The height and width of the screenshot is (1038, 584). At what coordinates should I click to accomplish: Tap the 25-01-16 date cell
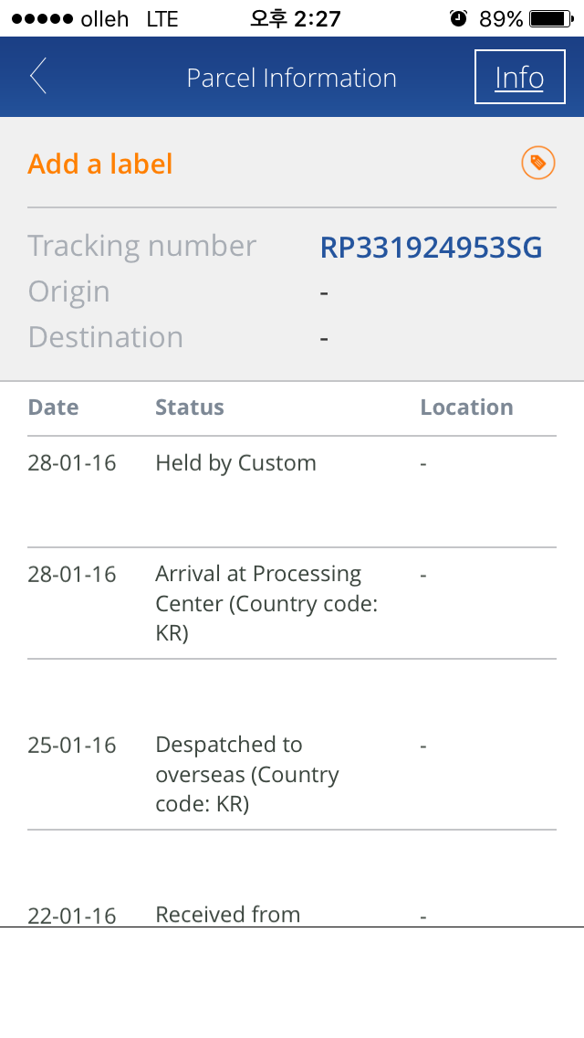(72, 746)
